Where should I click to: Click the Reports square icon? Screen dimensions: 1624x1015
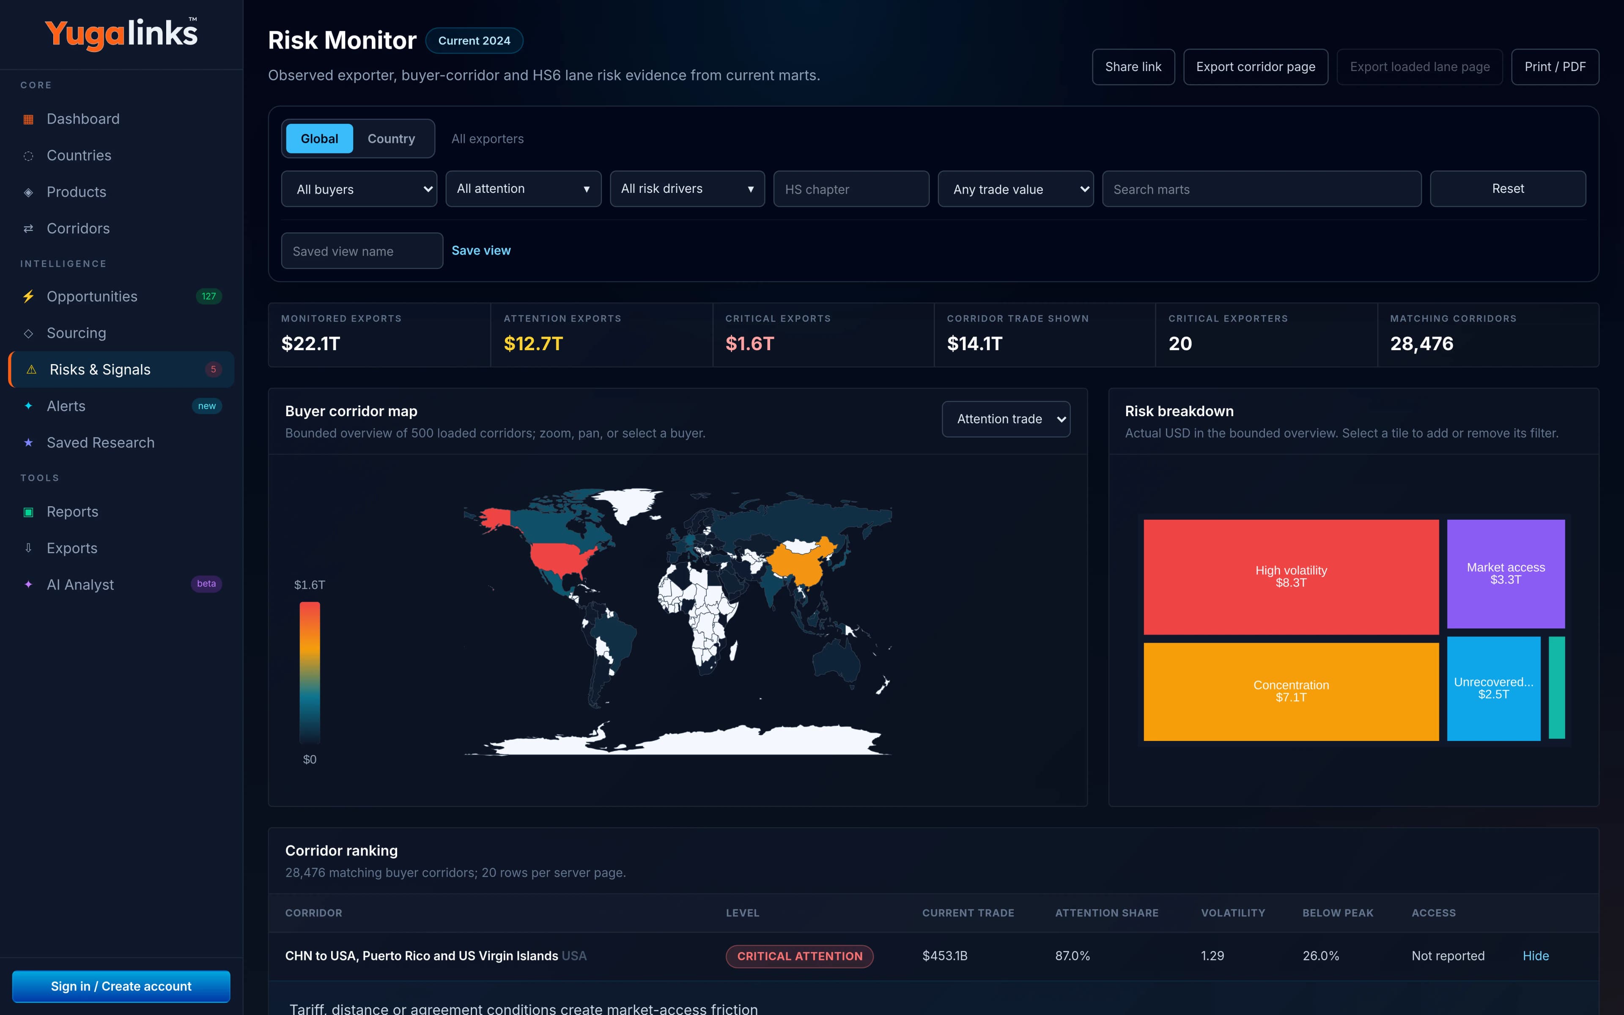pos(28,512)
